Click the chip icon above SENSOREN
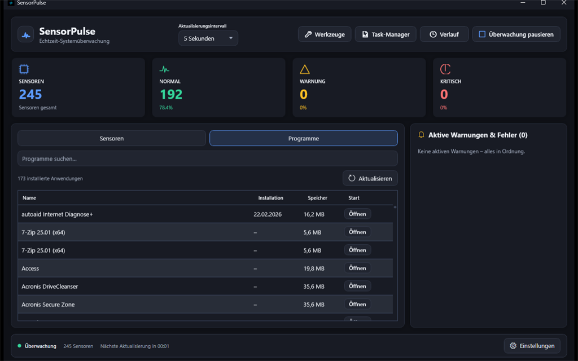 (x=24, y=69)
